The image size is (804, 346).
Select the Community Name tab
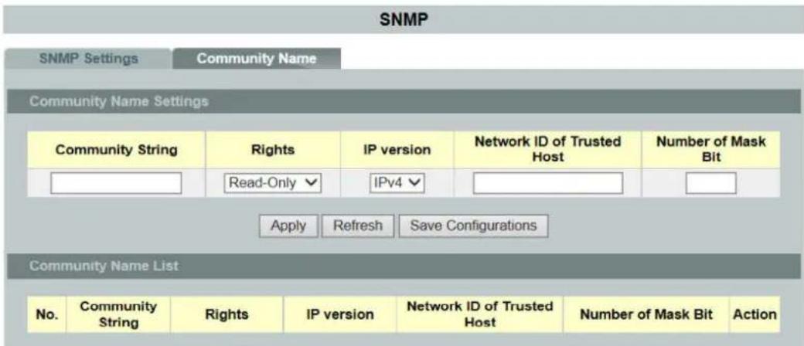[257, 59]
